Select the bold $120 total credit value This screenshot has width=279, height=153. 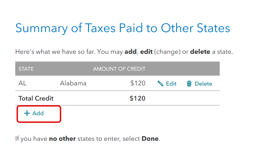[138, 98]
